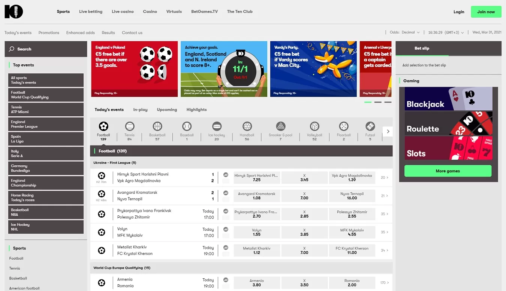Click the Search field in sidebar
The height and width of the screenshot is (291, 506).
[46, 49]
